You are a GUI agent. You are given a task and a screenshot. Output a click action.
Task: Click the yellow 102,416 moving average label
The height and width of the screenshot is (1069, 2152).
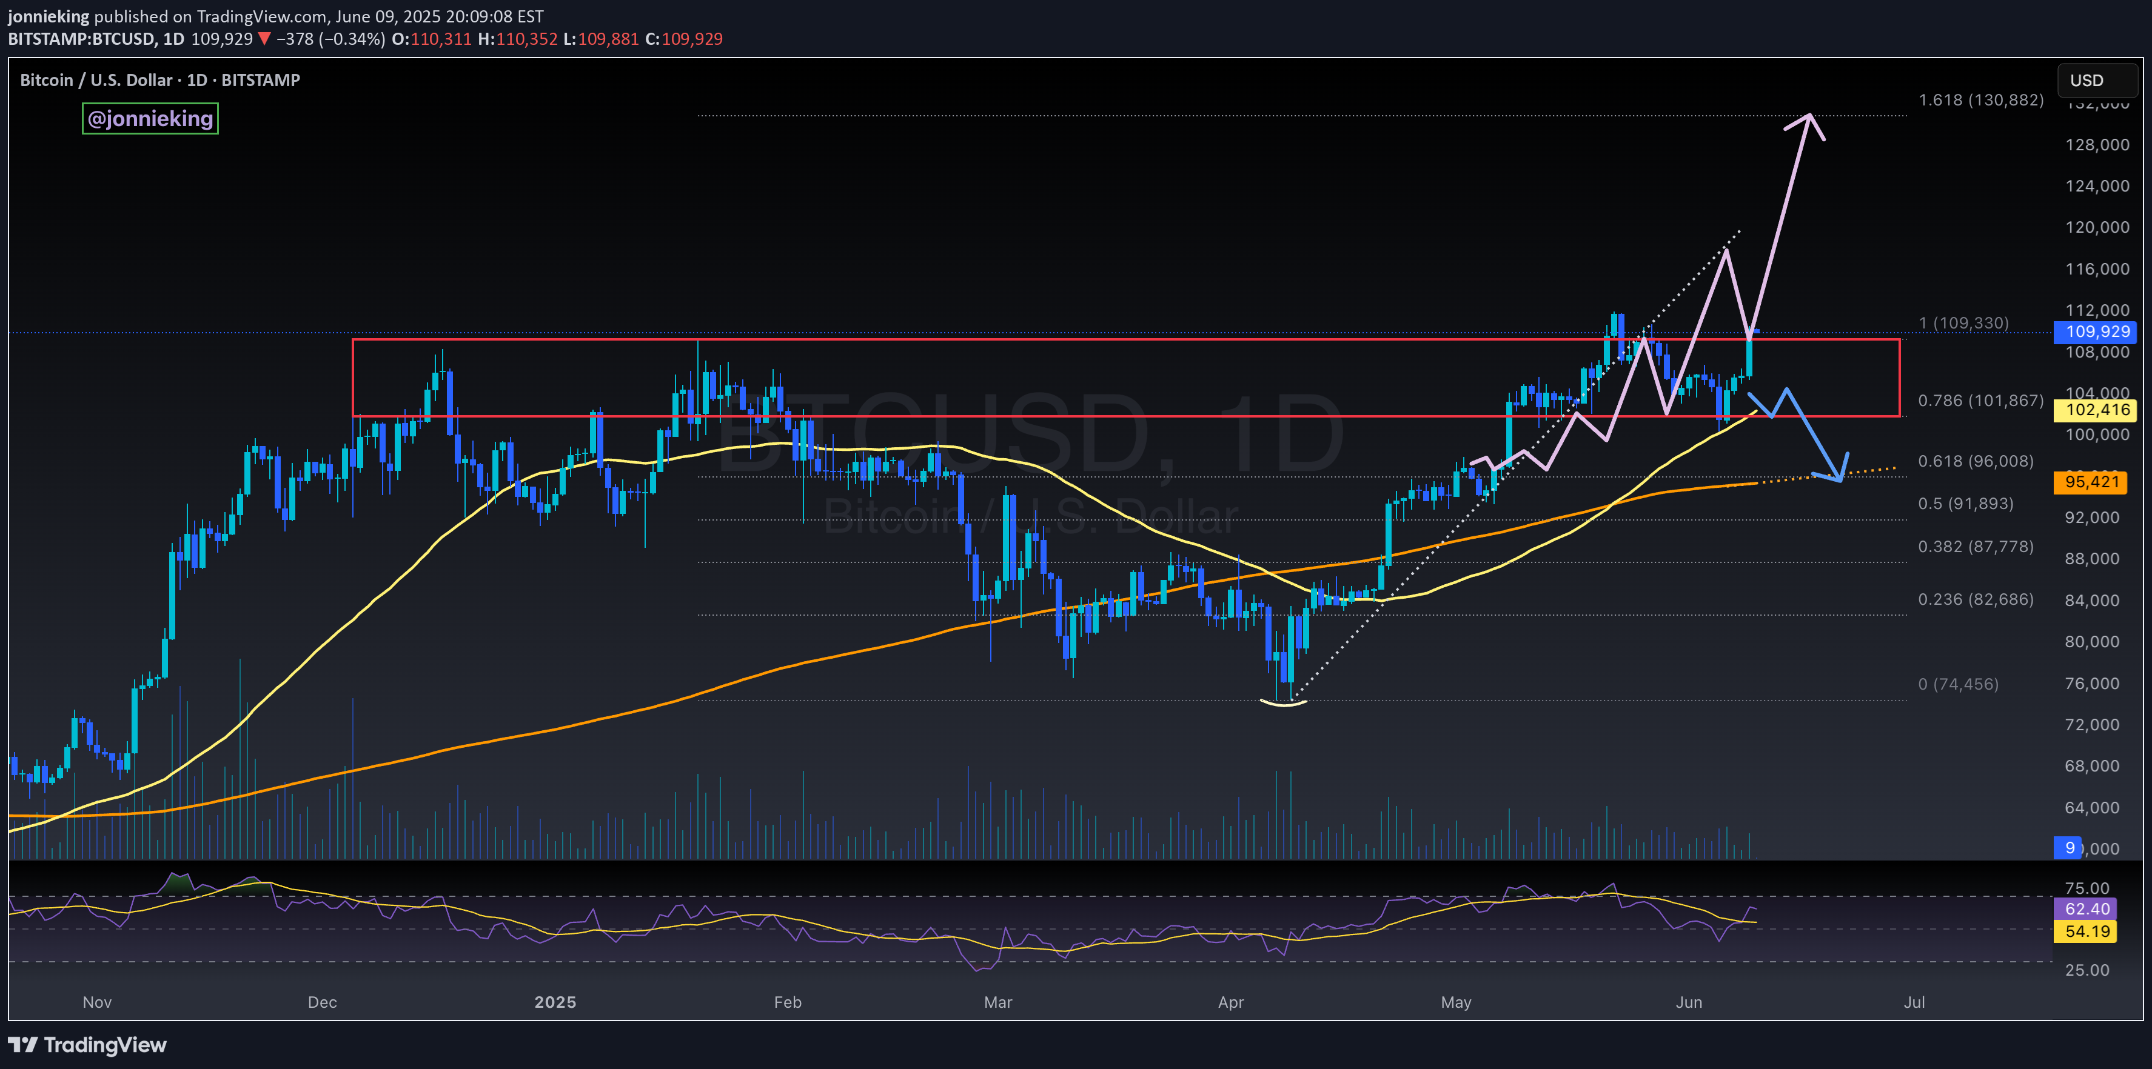tap(2095, 410)
